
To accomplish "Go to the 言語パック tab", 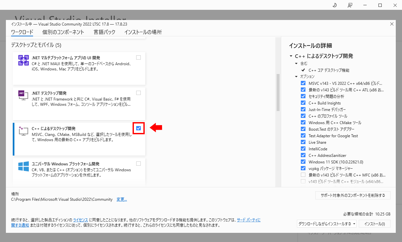I will coord(104,32).
